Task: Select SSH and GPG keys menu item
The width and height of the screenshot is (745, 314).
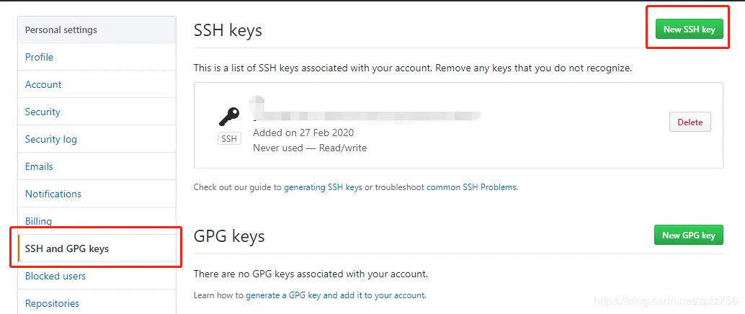Action: tap(66, 248)
